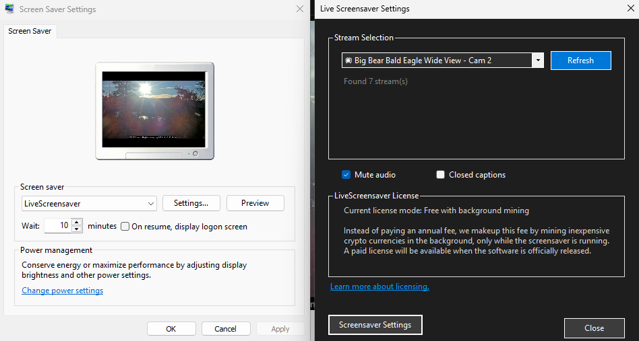Click the greyed Apply button
639x341 pixels.
pos(280,329)
